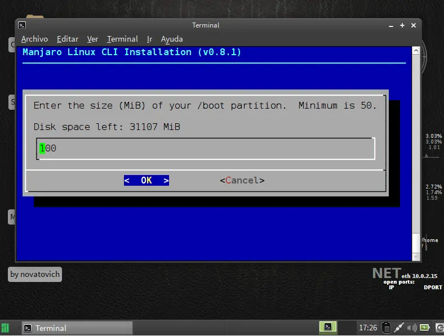This screenshot has height=336, width=444.
Task: Confirm partition size with OK button
Action: 146,181
